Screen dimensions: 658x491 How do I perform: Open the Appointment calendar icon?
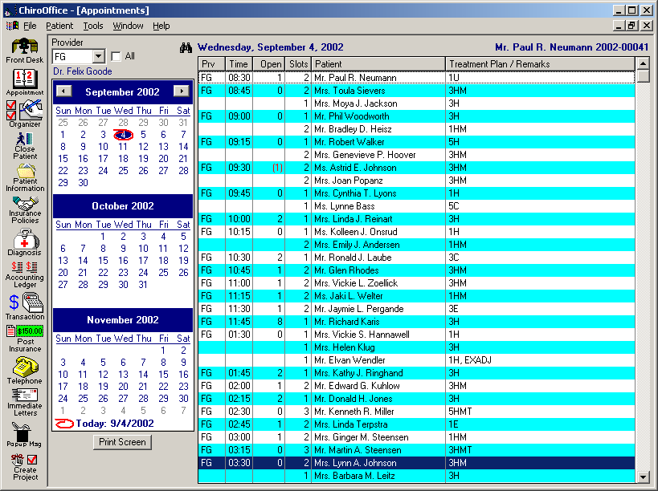click(25, 82)
